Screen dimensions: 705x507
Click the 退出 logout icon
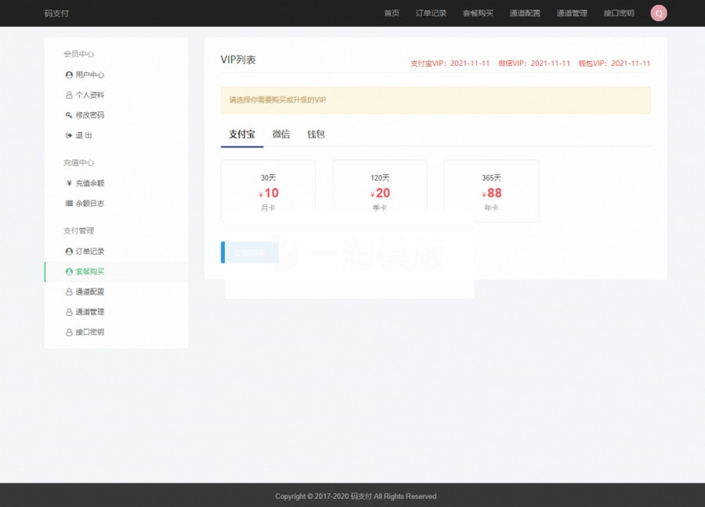coord(69,135)
